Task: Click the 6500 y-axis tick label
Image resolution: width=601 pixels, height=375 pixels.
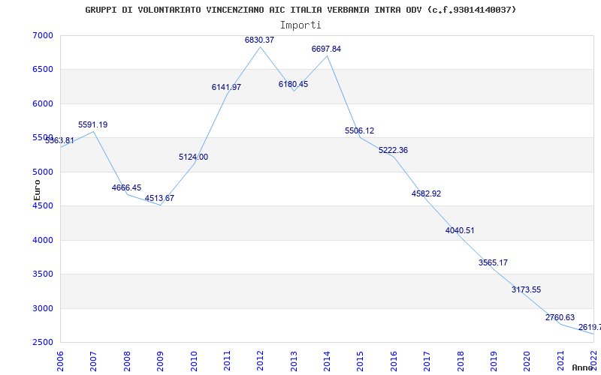Action: pyautogui.click(x=41, y=70)
